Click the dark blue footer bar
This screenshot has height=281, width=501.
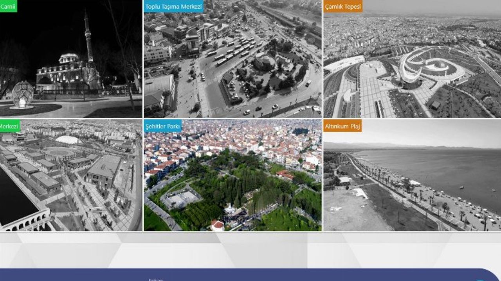coord(250,275)
